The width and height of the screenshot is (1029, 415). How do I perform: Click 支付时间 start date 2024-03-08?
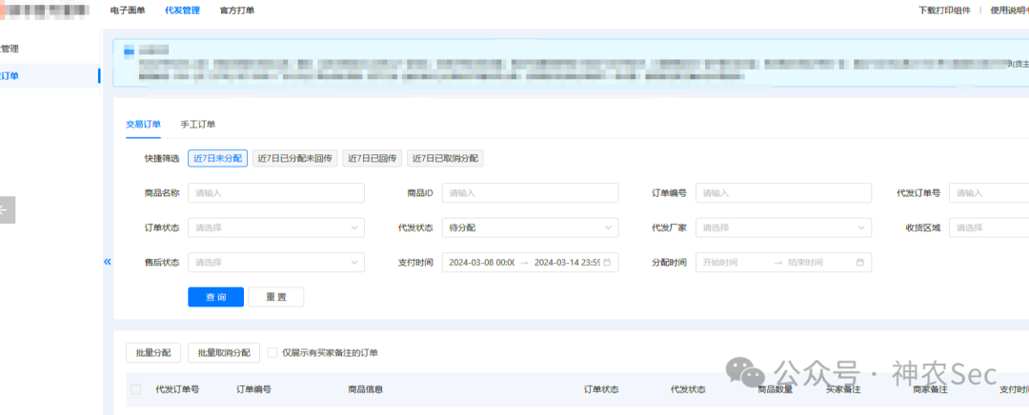pyautogui.click(x=482, y=263)
